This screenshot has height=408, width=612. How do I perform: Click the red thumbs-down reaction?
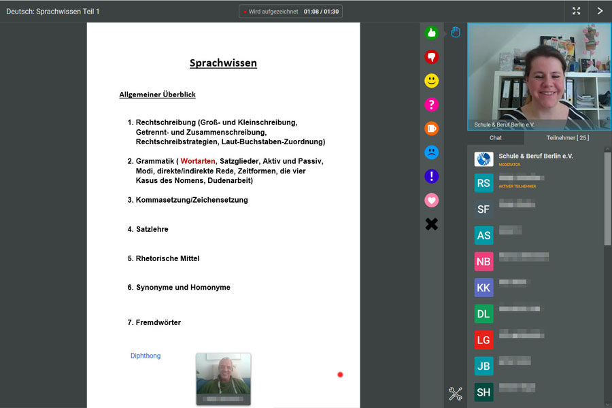tap(431, 57)
